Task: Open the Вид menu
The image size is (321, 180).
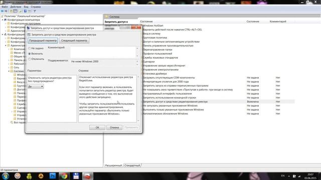Action: click(26, 6)
